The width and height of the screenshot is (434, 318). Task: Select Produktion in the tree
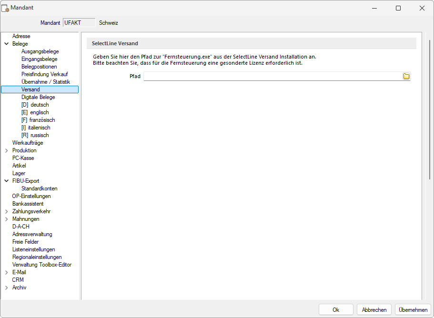coord(24,150)
